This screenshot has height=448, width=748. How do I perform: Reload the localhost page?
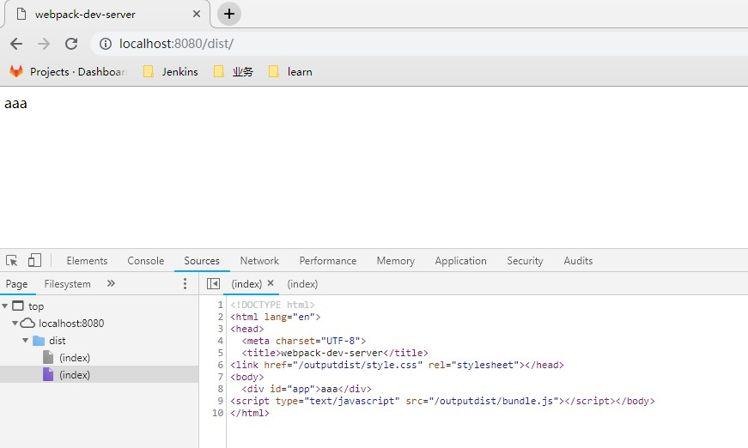pyautogui.click(x=71, y=44)
